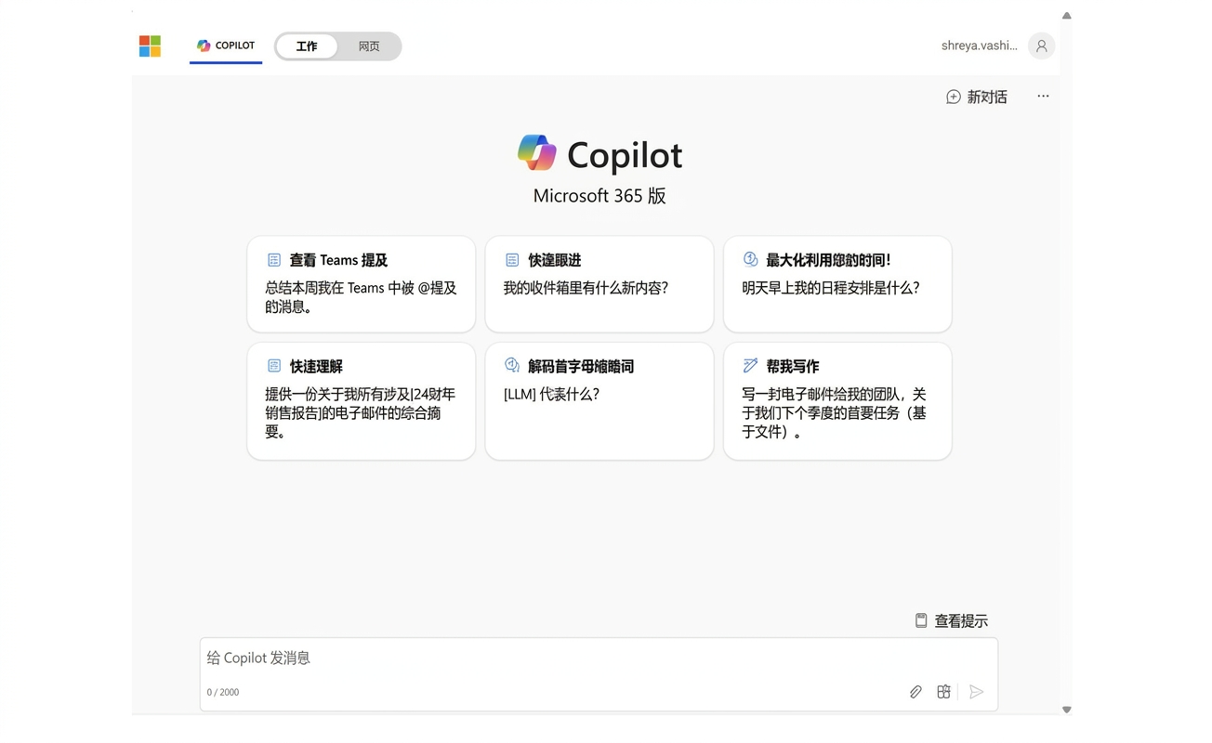Select the 明天早上我的日程安排 prompt card
1212x743 pixels.
coord(837,284)
